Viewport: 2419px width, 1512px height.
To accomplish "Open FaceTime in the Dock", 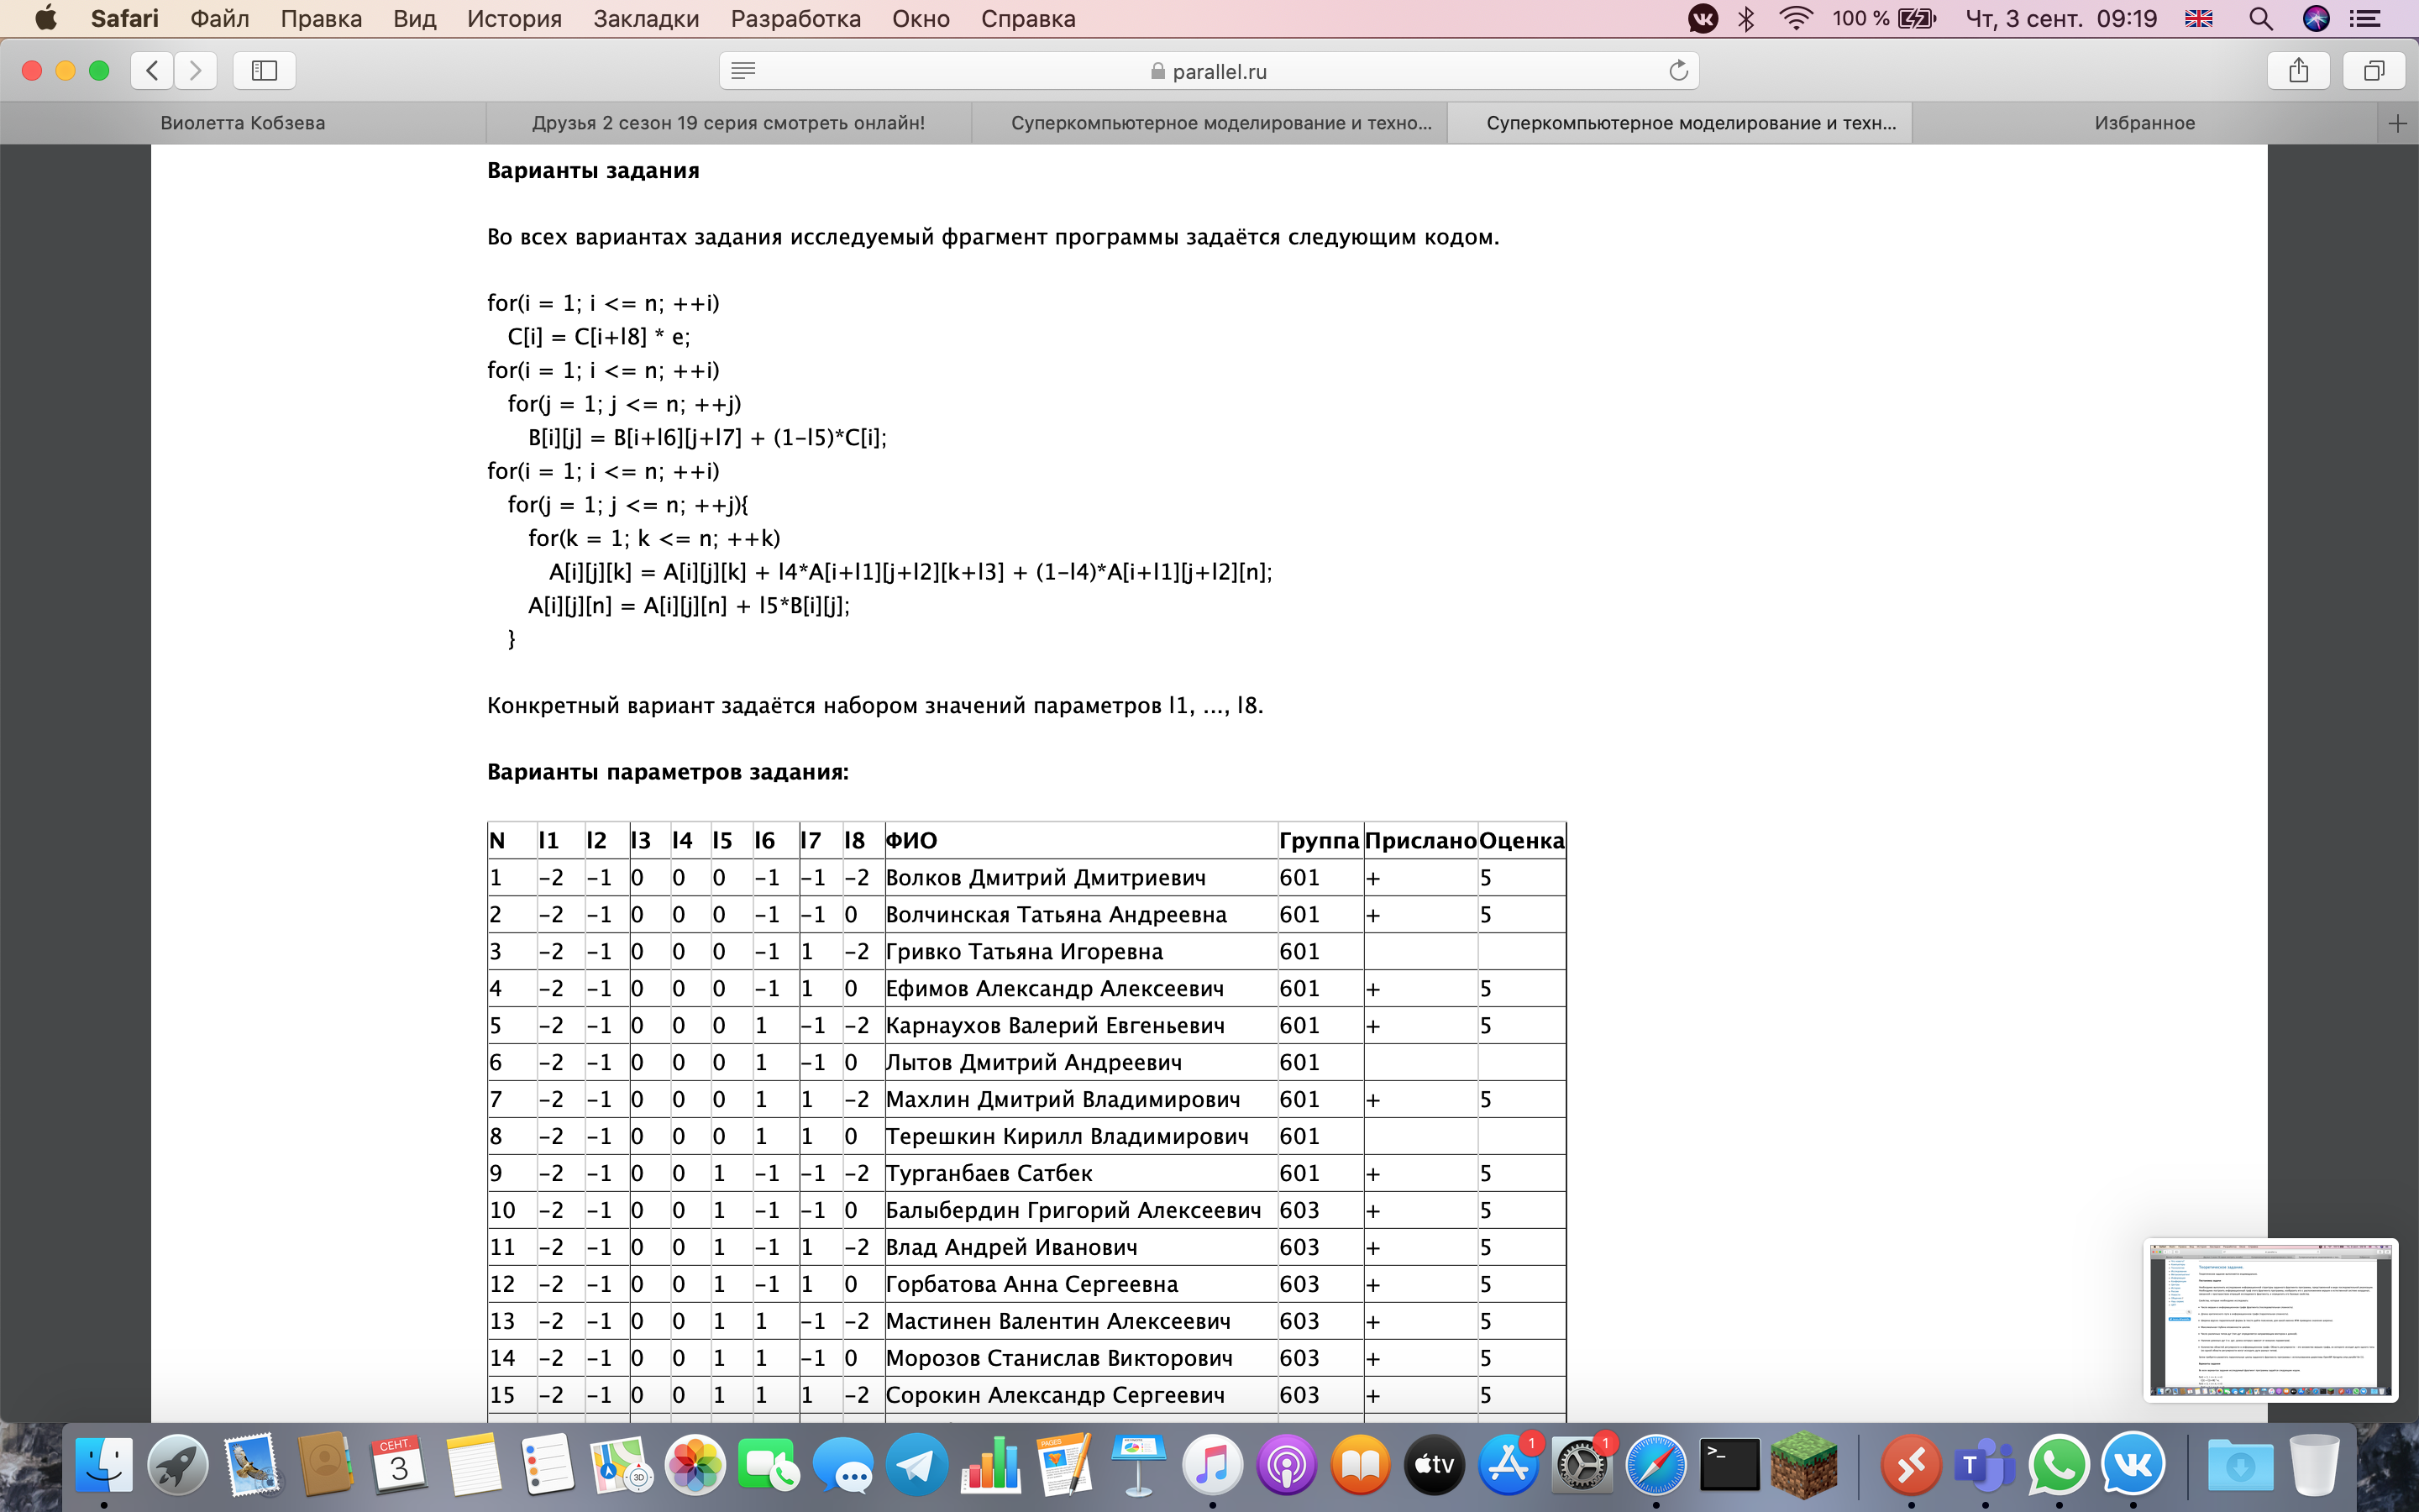I will 769,1465.
